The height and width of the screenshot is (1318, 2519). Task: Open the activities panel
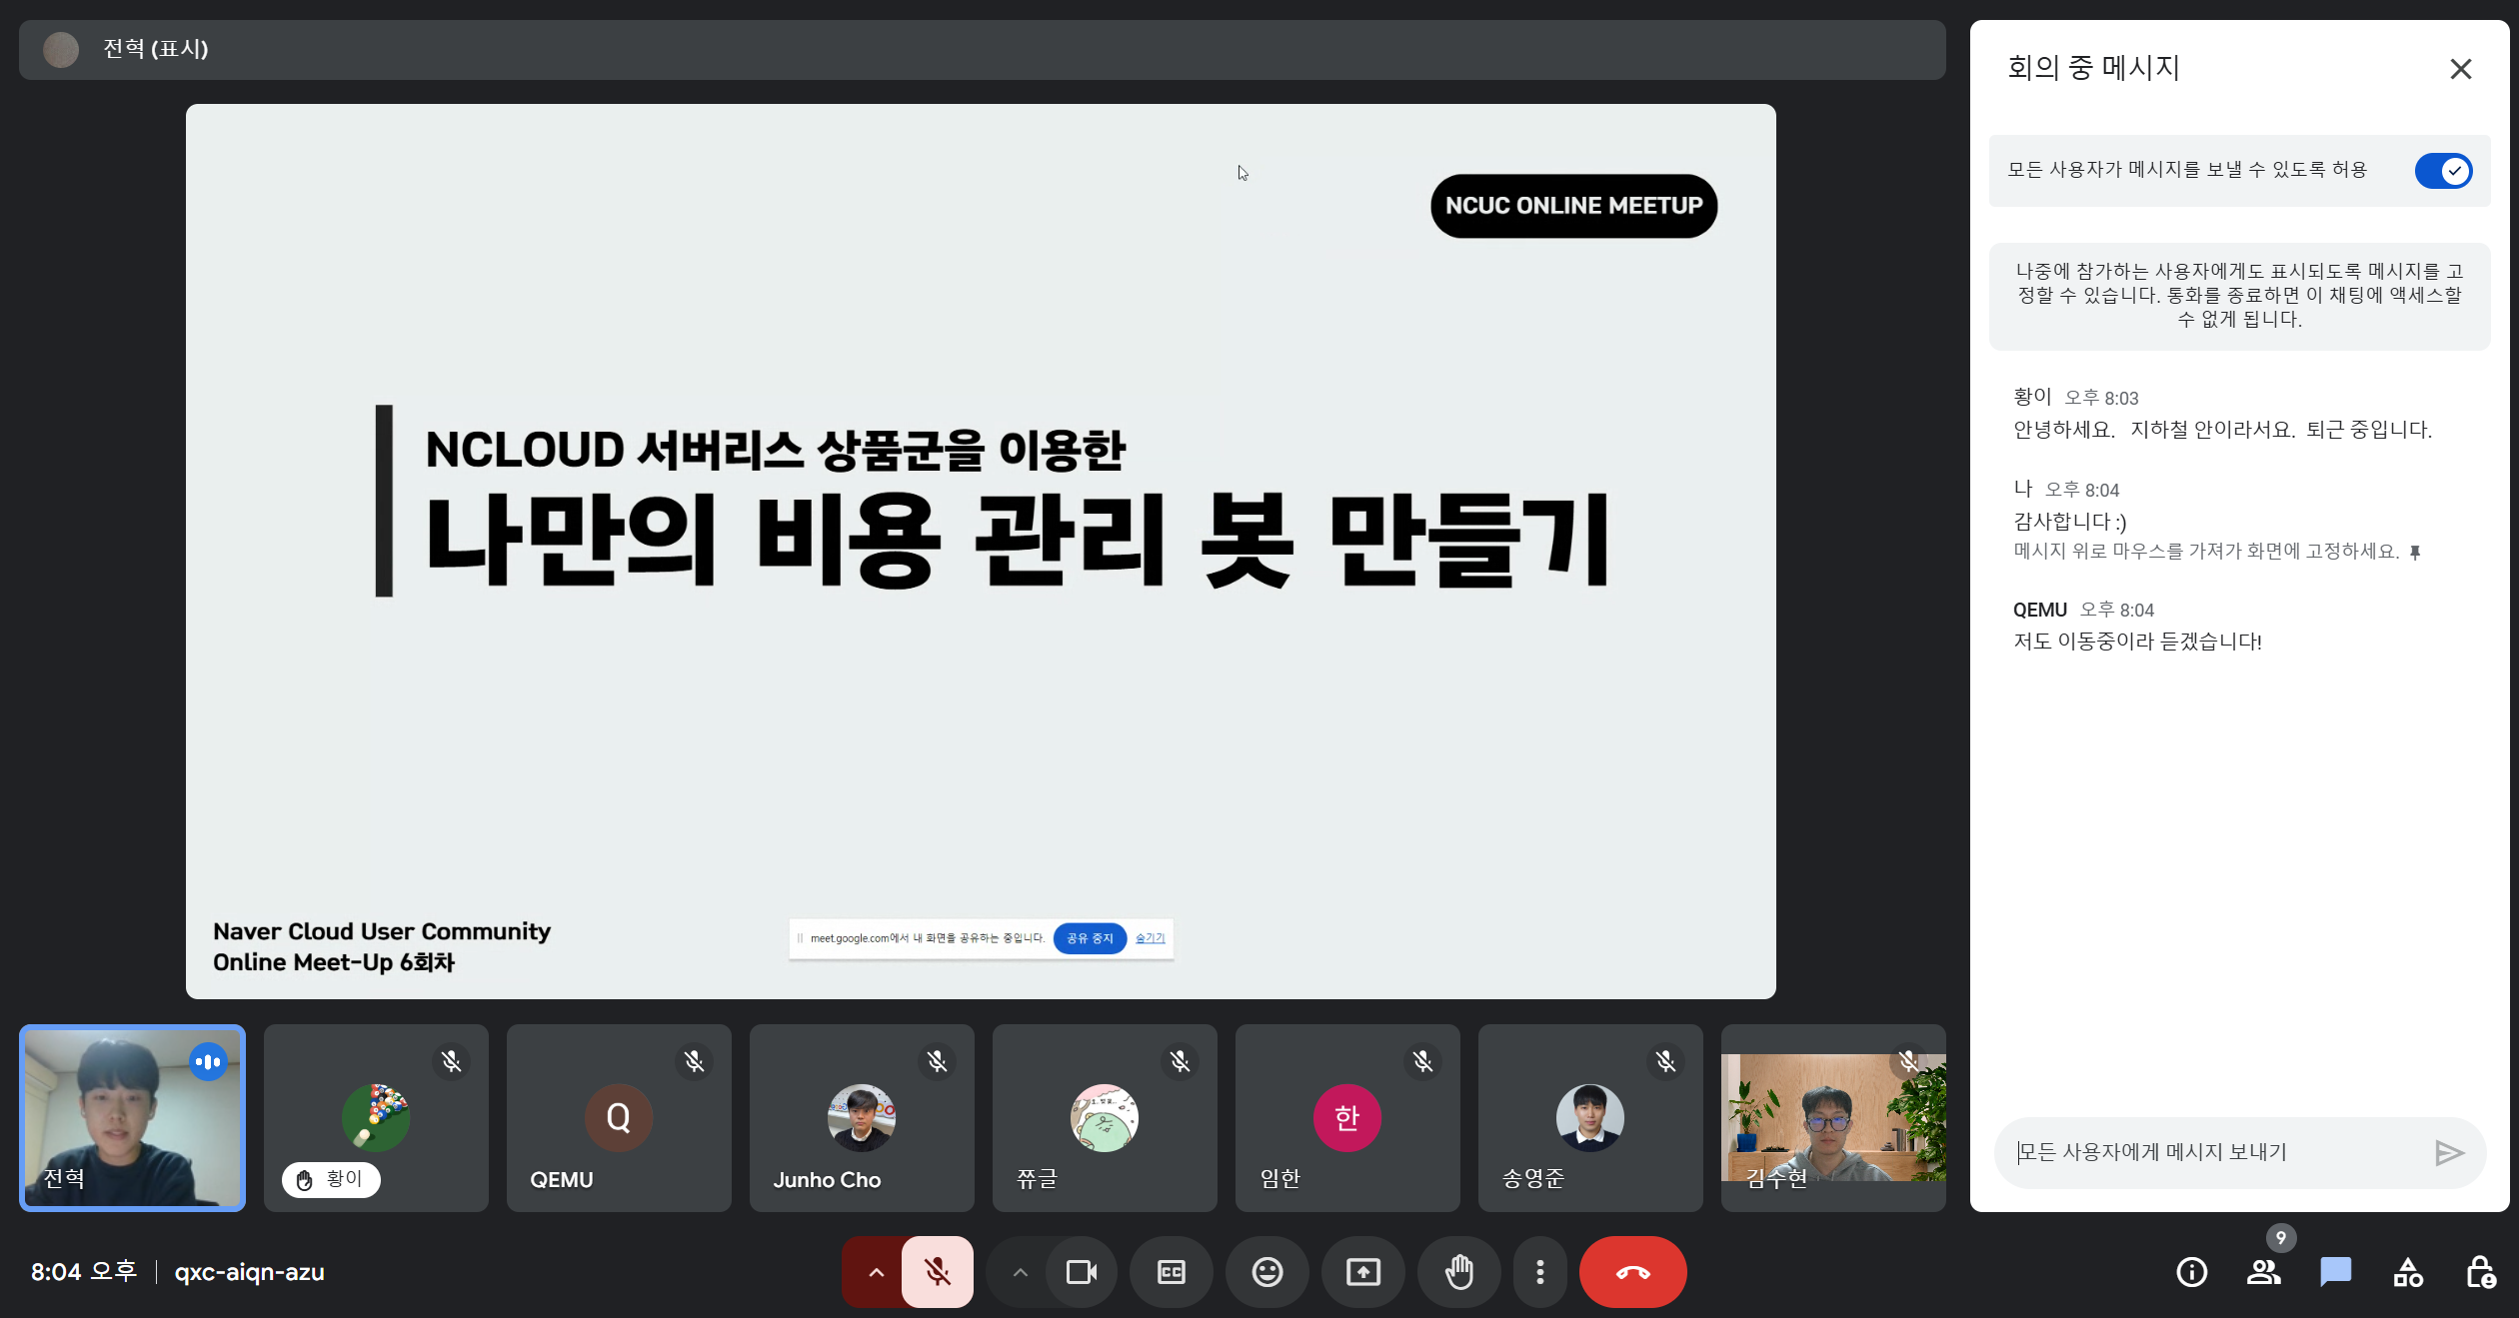point(2408,1272)
